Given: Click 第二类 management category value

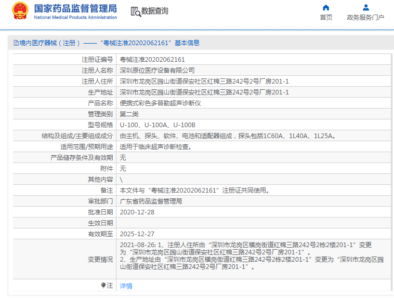Looking at the screenshot, I should click(129, 114).
